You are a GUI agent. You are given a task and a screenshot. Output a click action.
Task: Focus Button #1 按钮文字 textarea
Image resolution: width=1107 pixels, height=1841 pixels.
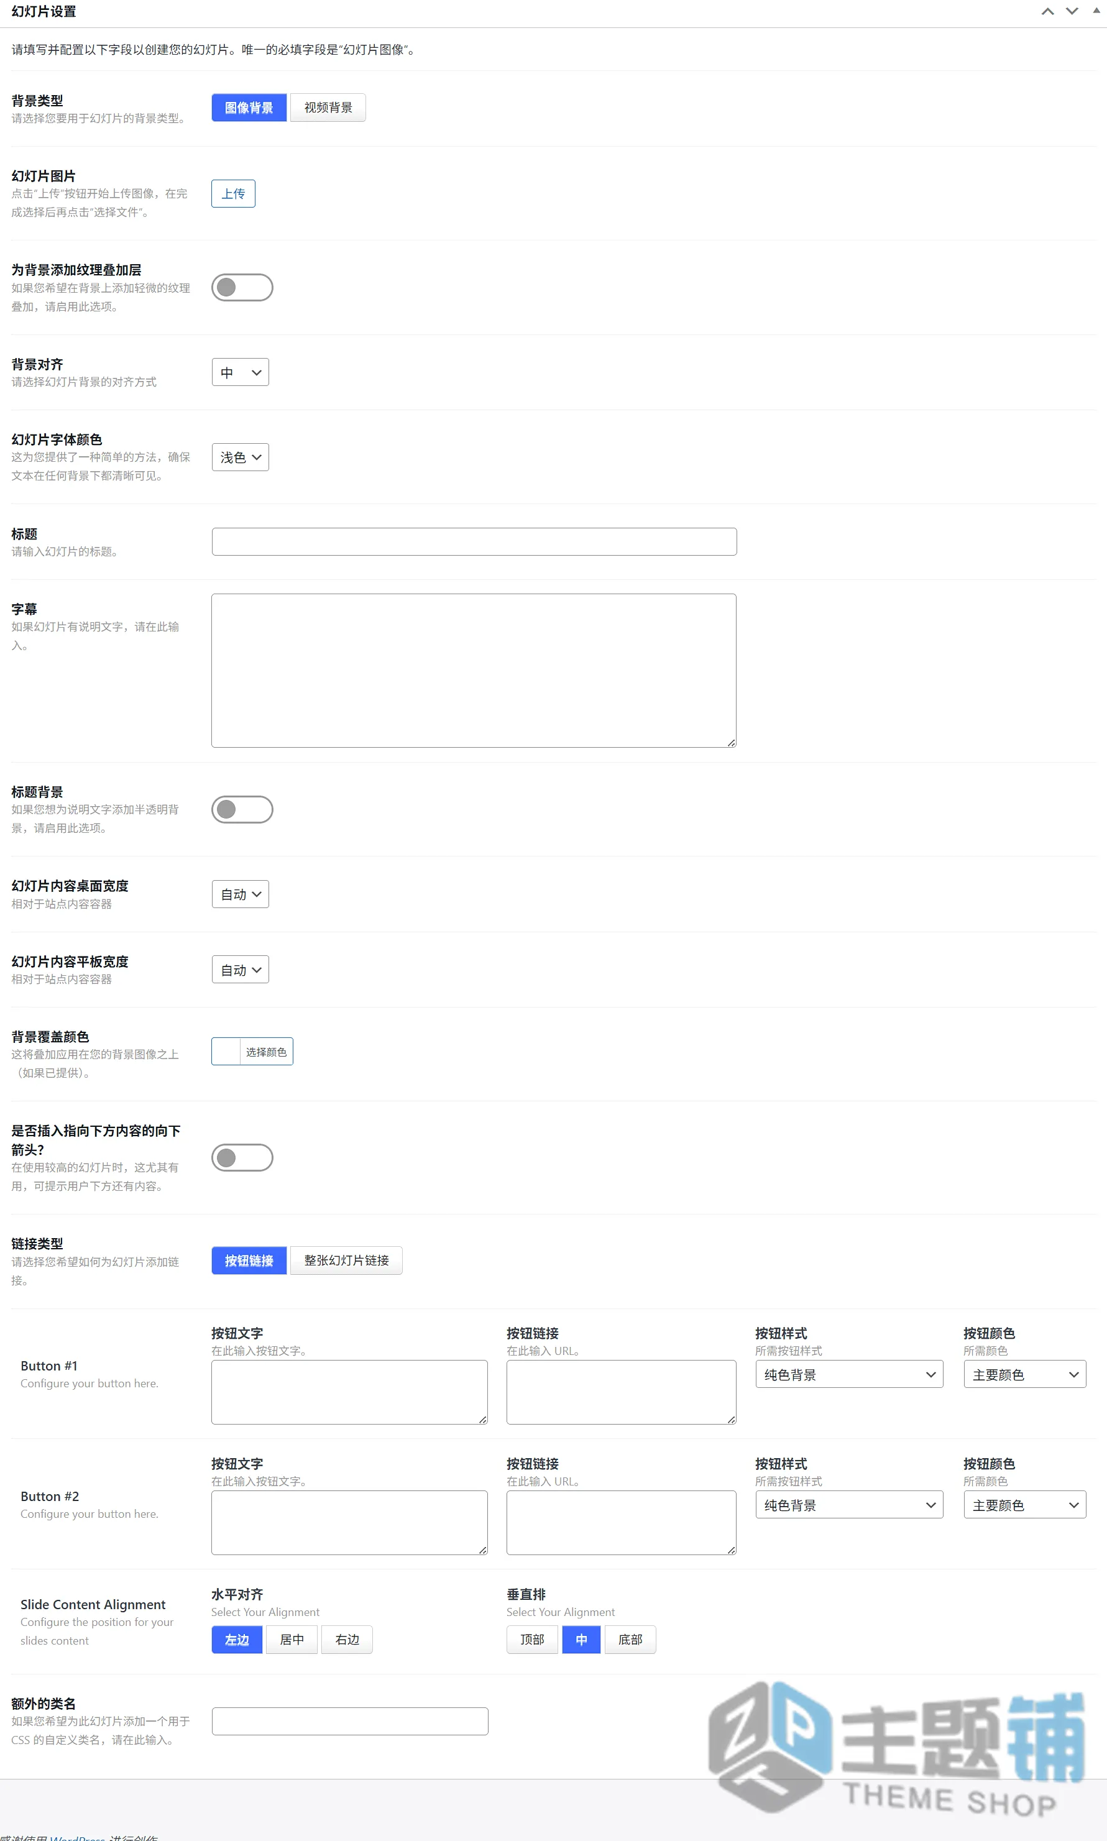pyautogui.click(x=349, y=1392)
